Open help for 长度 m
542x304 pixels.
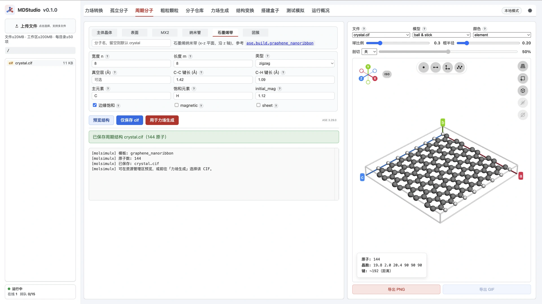click(x=190, y=56)
